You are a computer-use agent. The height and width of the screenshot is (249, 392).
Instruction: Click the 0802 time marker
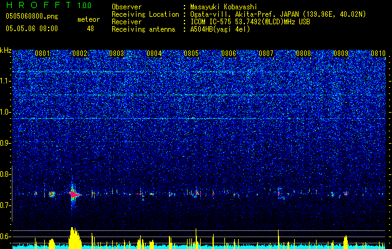tap(80, 54)
